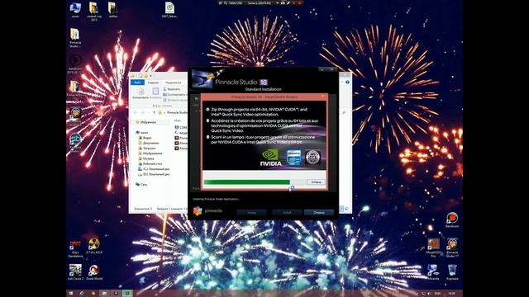Click the Back arrow in Explorer navigation bar
The height and width of the screenshot is (297, 529).
[x=136, y=112]
